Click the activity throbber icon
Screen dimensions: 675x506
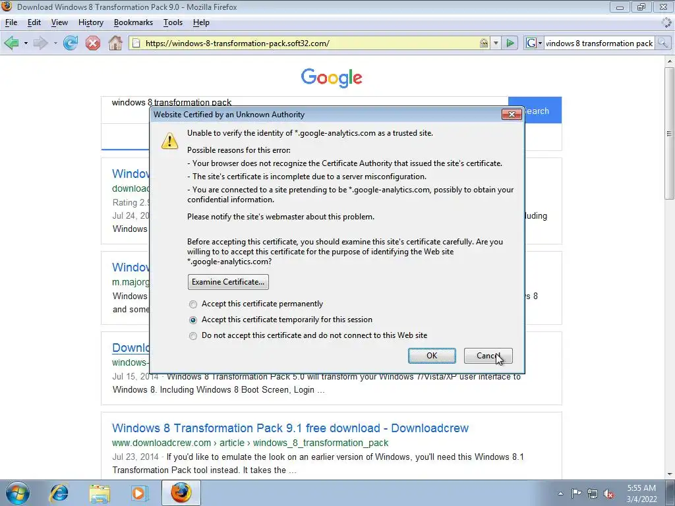click(666, 22)
